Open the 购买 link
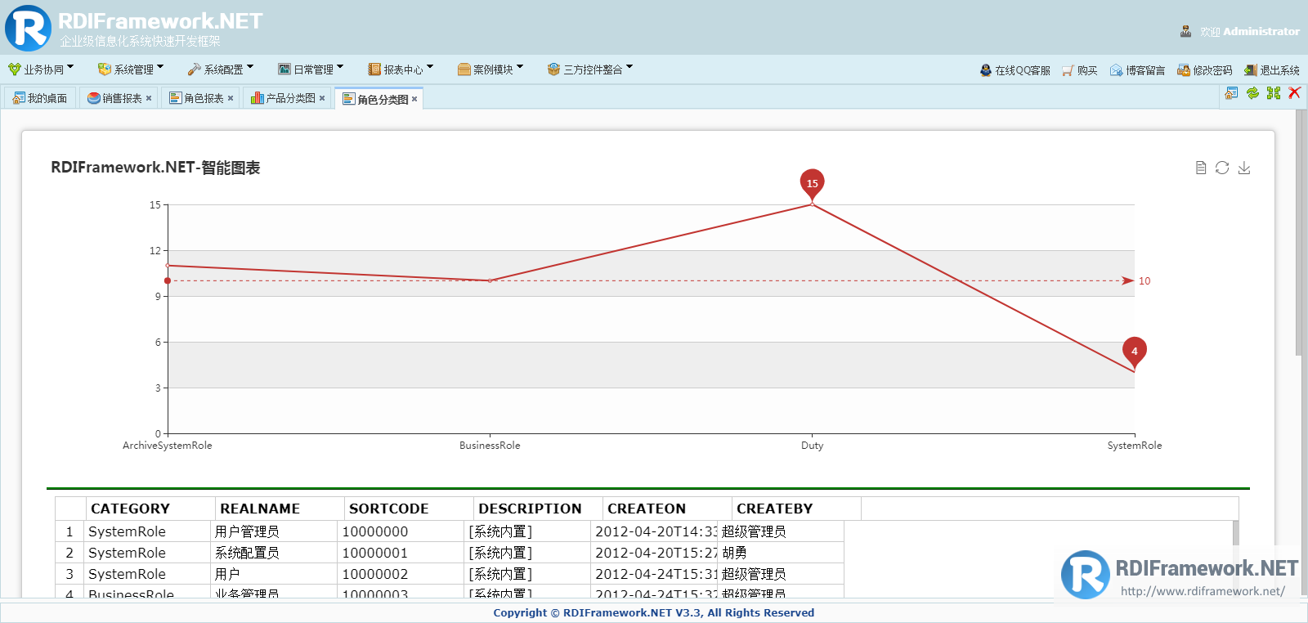The width and height of the screenshot is (1308, 623). pos(1087,70)
